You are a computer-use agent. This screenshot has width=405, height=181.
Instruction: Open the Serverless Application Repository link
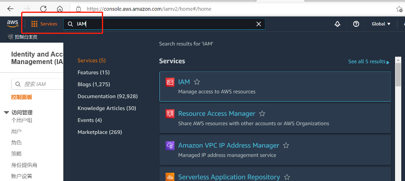click(x=229, y=177)
